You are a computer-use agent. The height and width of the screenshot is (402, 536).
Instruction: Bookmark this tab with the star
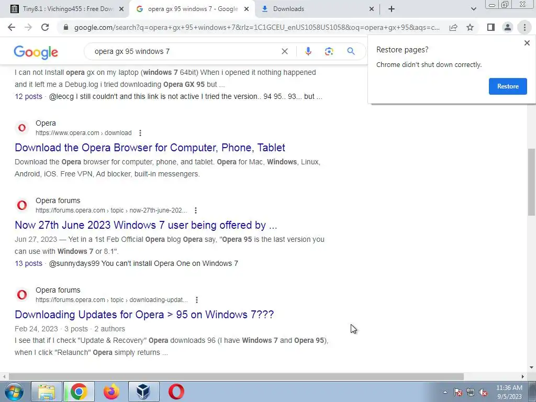click(470, 27)
